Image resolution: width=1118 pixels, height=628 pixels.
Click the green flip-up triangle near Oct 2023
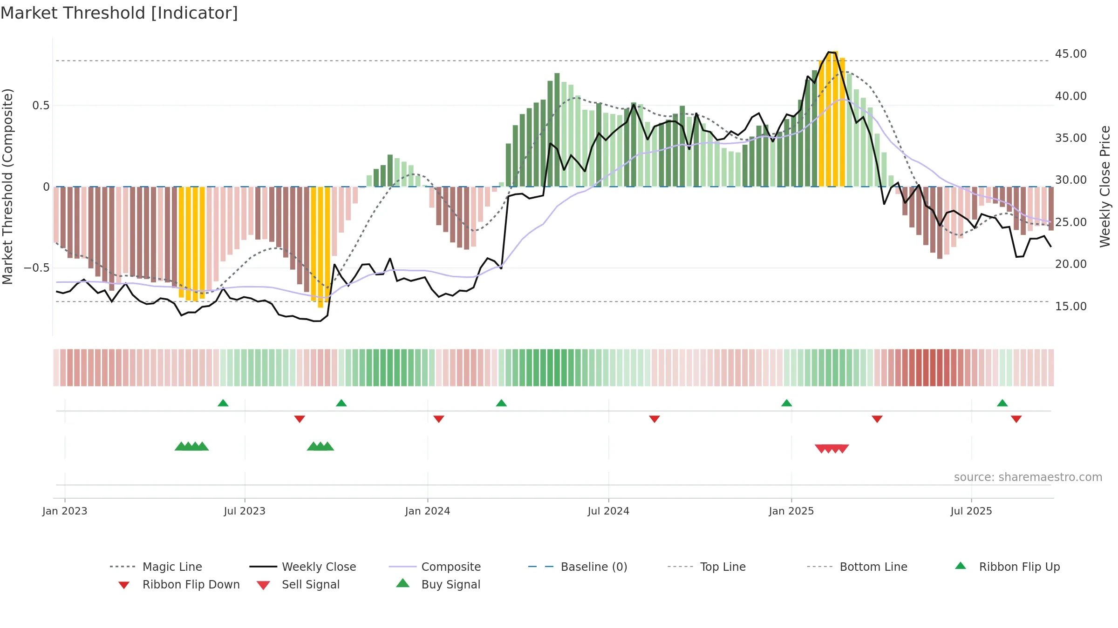341,403
